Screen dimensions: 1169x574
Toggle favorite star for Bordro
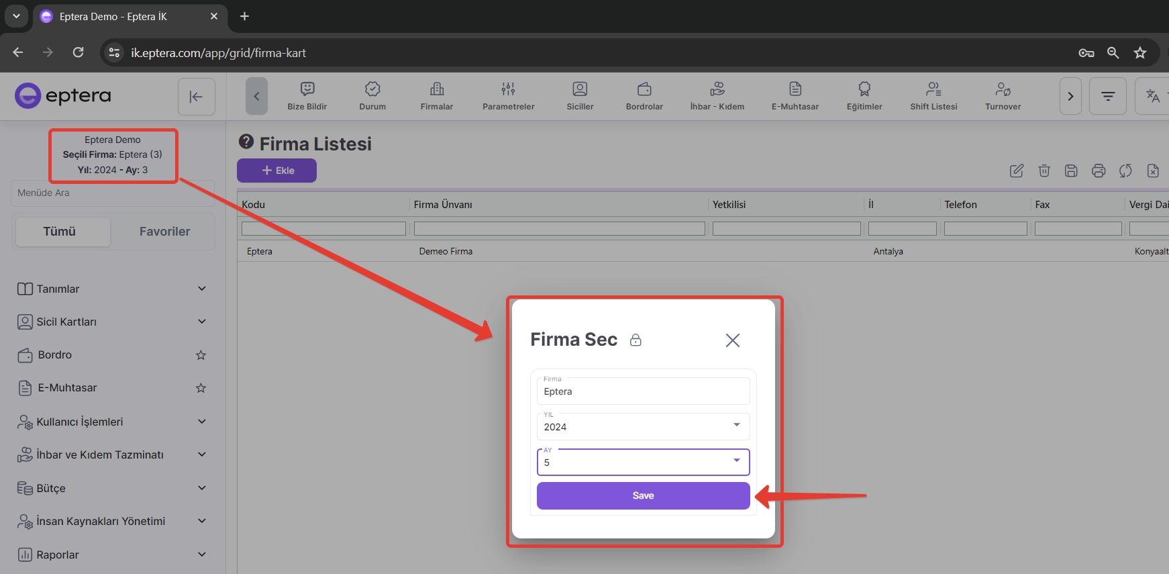(x=201, y=355)
